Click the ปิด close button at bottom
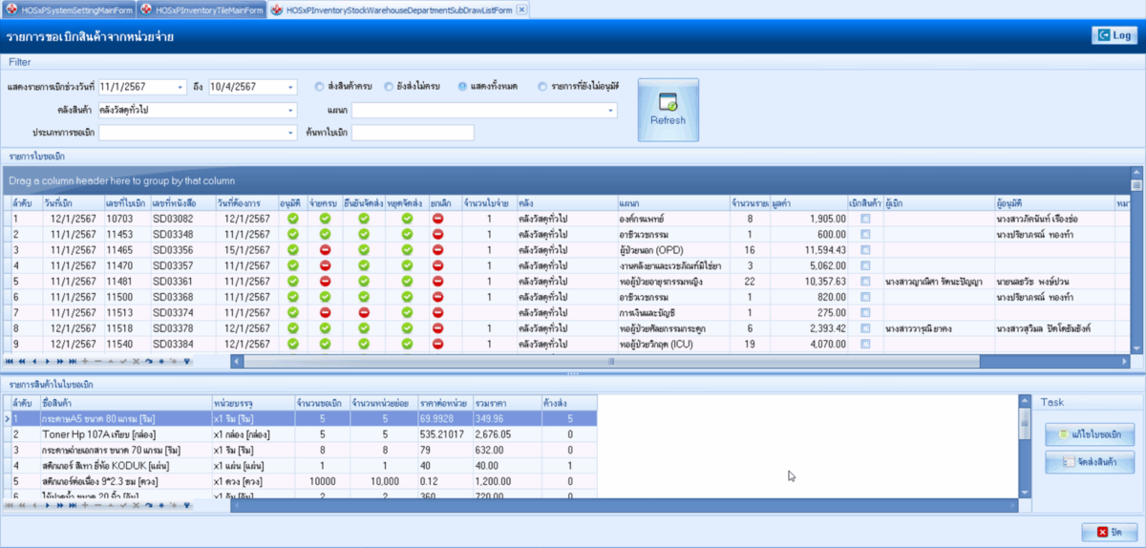The width and height of the screenshot is (1146, 548). point(1108,531)
